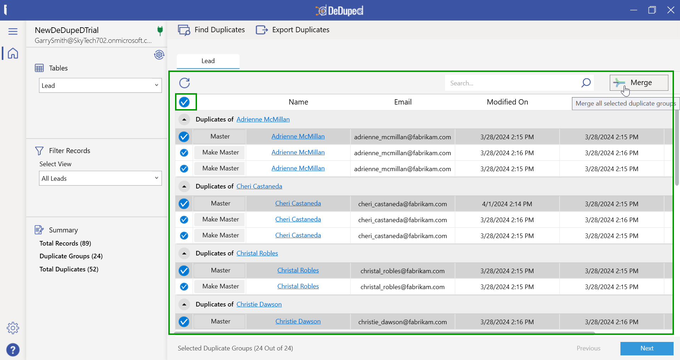Uncheck Adrienne McMillan 2:16 PM row checkbox
Viewport: 680px width, 360px height.
[184, 153]
